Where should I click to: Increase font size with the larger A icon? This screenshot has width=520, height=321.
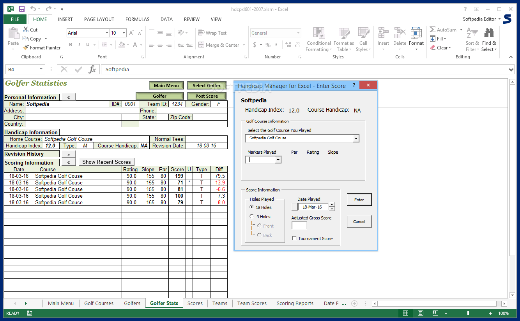pyautogui.click(x=132, y=33)
